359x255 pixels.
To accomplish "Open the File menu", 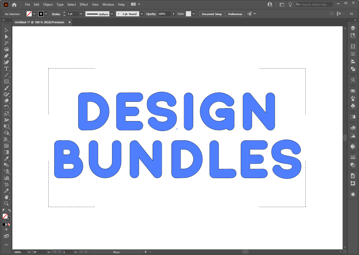I will click(x=27, y=5).
